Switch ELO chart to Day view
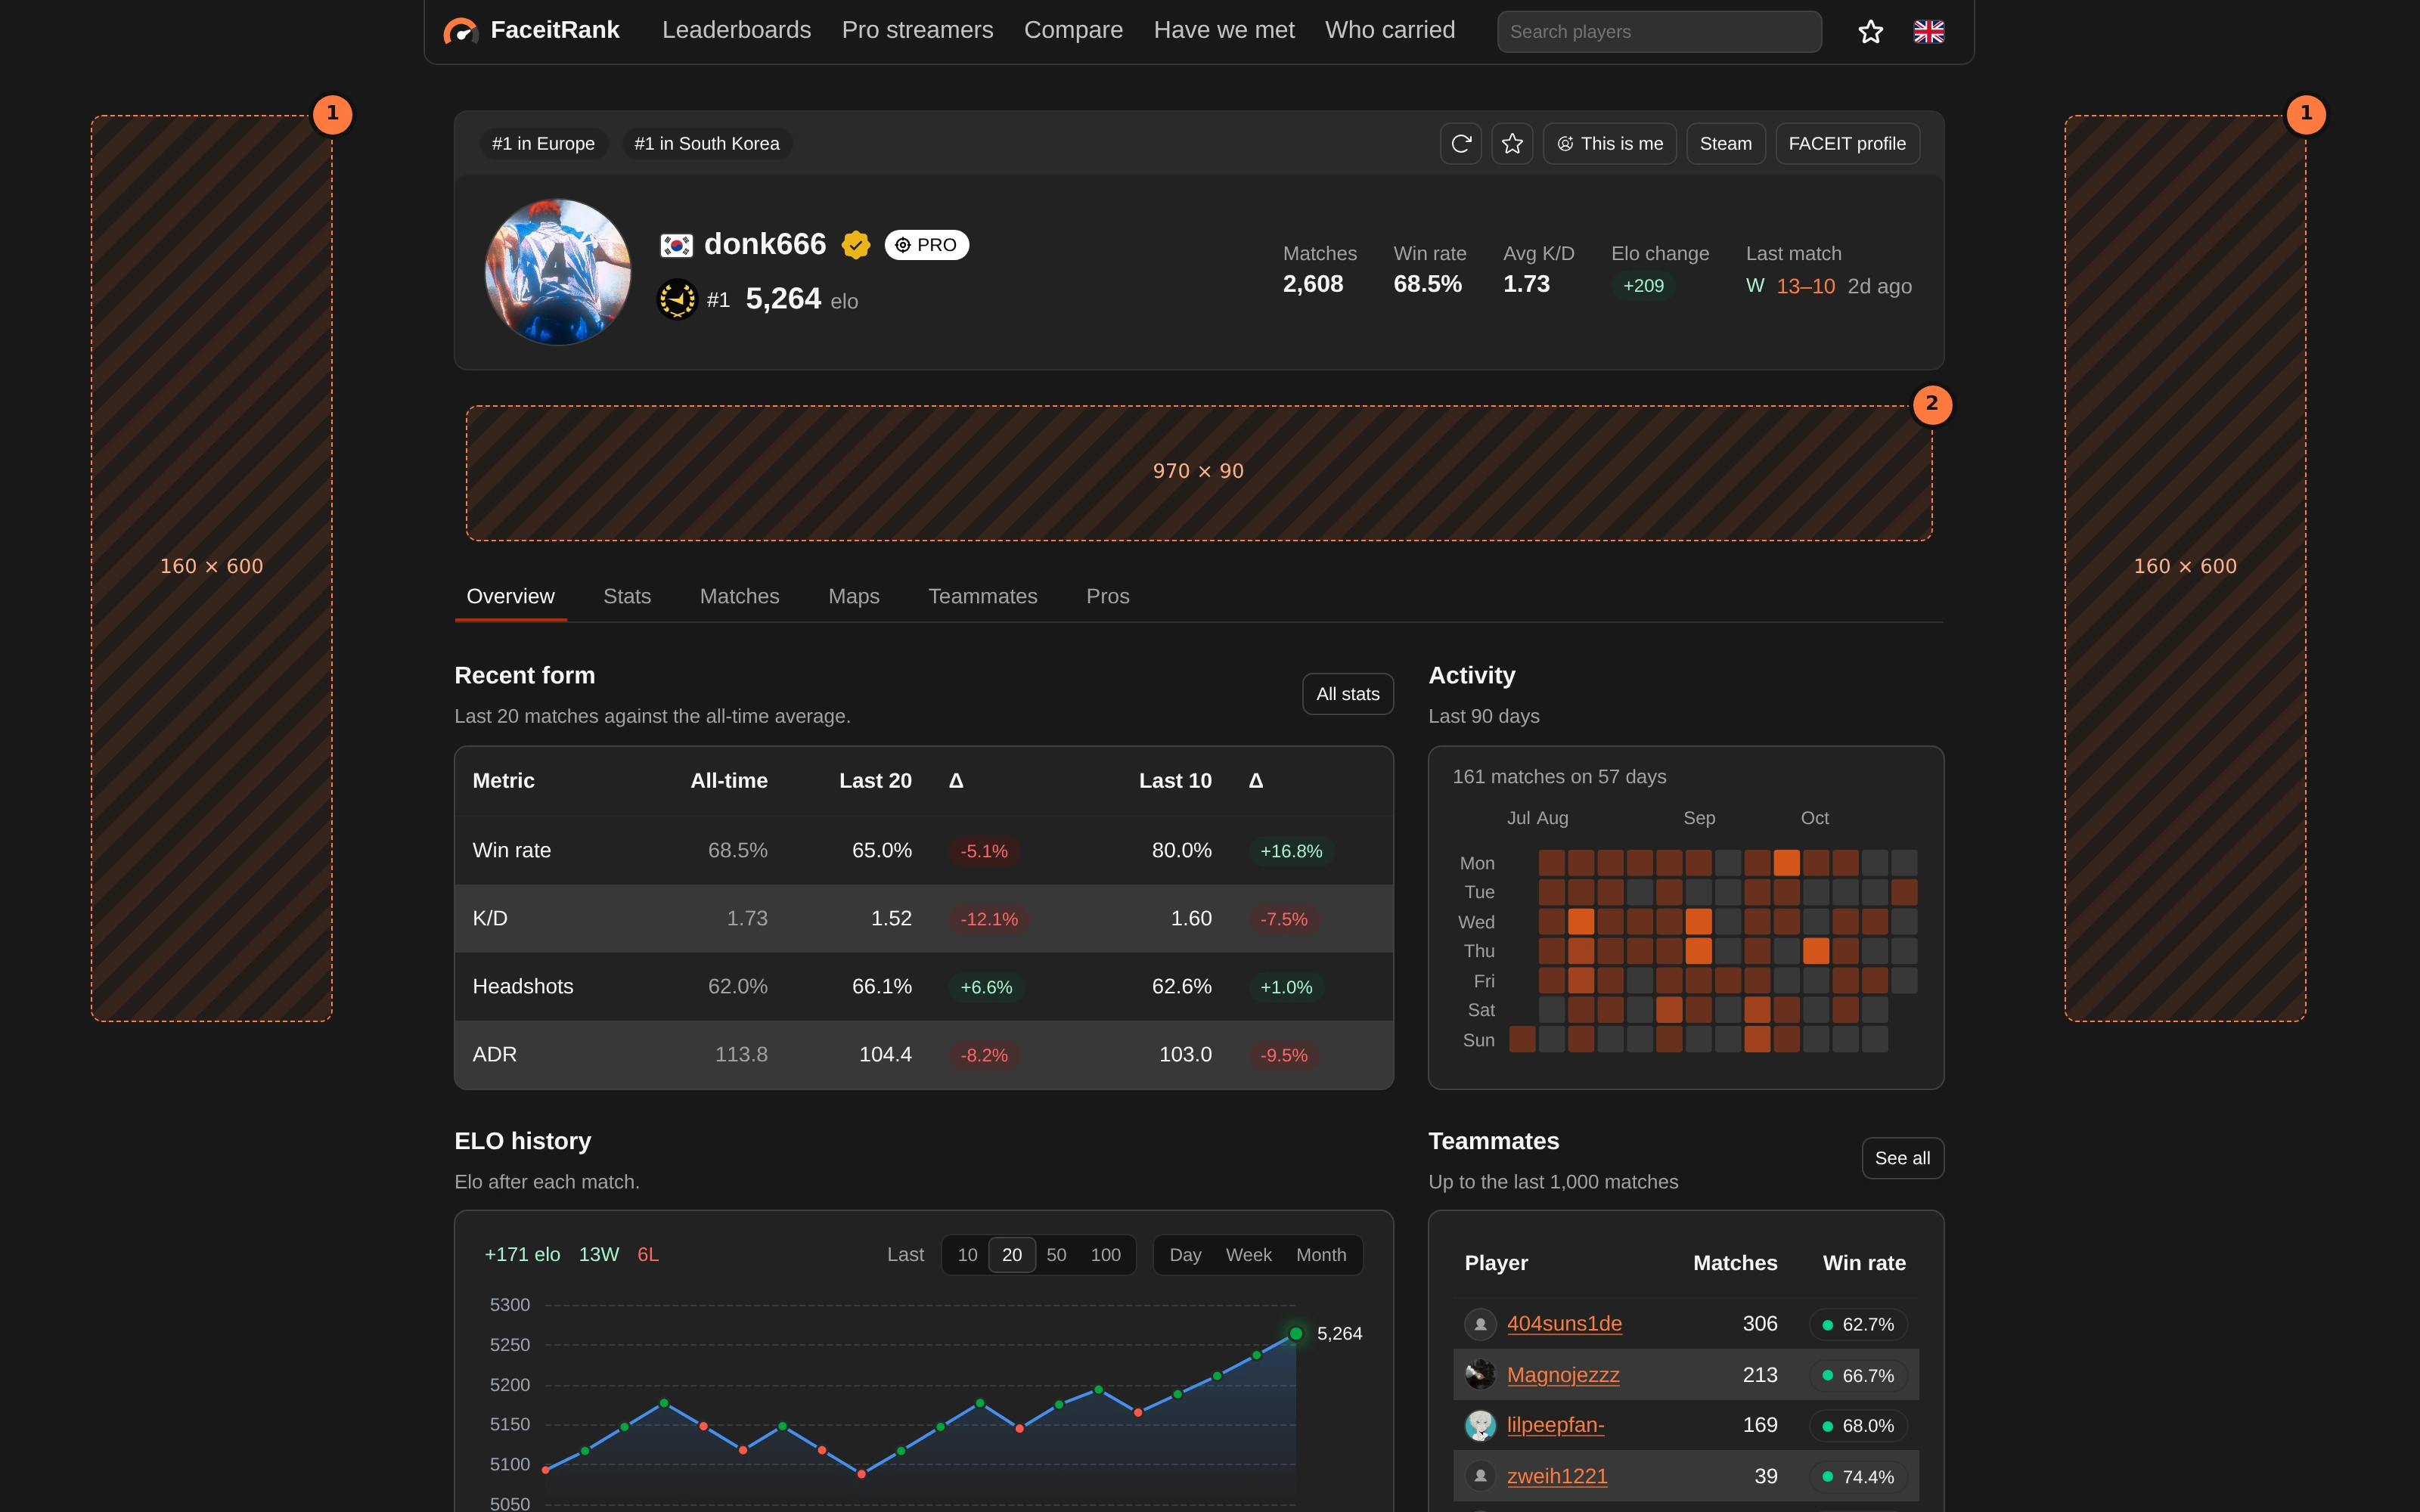2420x1512 pixels. pyautogui.click(x=1185, y=1255)
